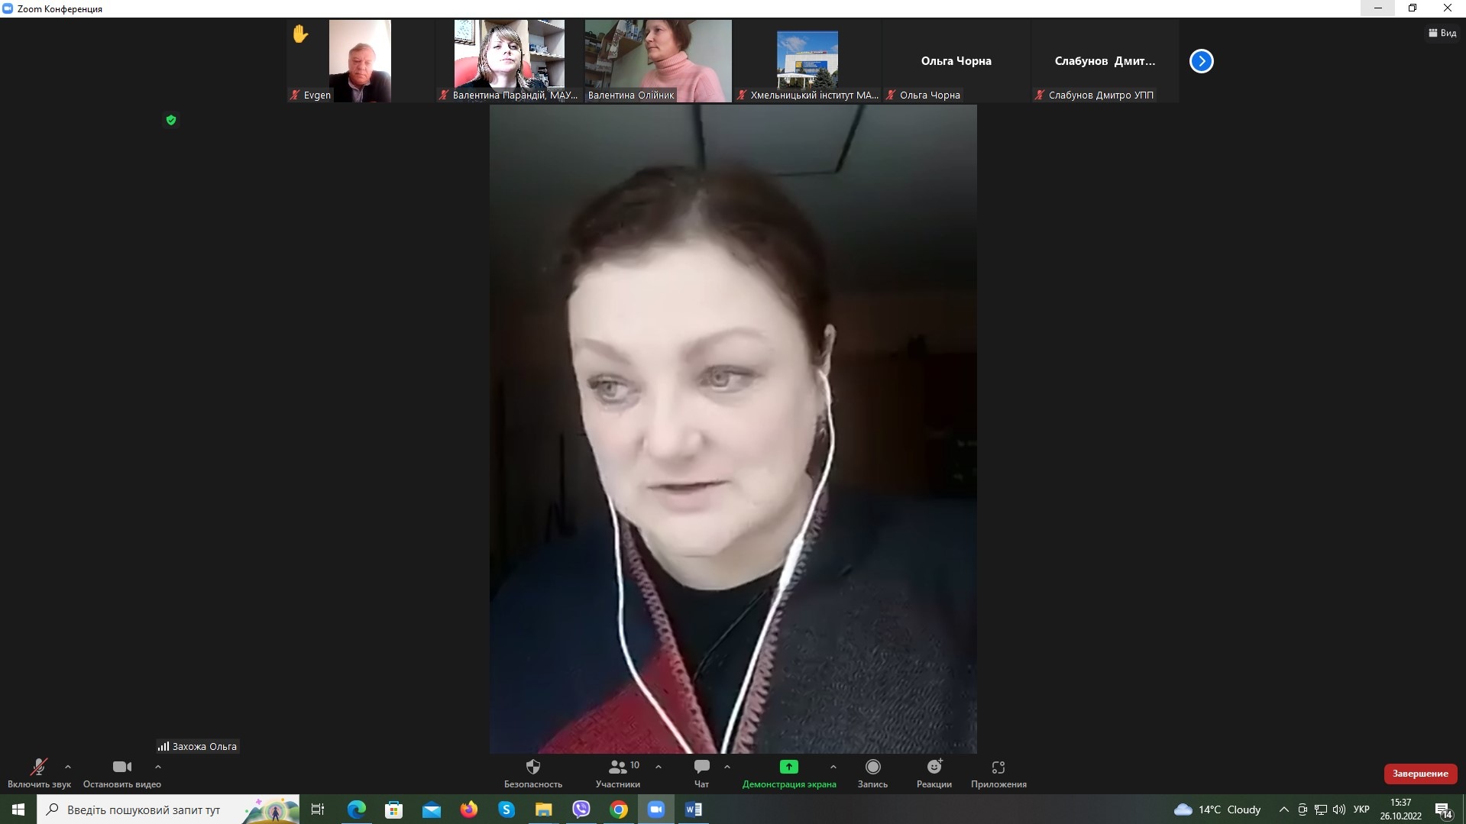The image size is (1466, 824).
Task: Open the Meet Now tray icon
Action: pyautogui.click(x=1303, y=809)
